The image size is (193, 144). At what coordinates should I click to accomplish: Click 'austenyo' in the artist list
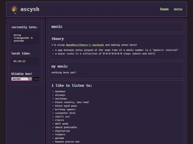(61, 99)
